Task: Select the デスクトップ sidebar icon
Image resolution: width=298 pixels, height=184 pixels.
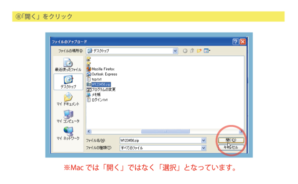Action: click(68, 82)
